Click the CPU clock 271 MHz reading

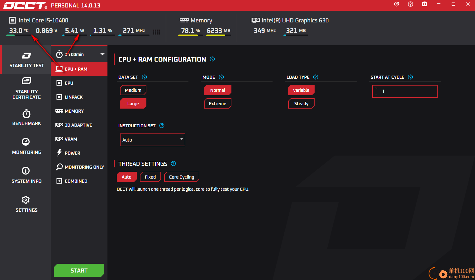coord(134,31)
